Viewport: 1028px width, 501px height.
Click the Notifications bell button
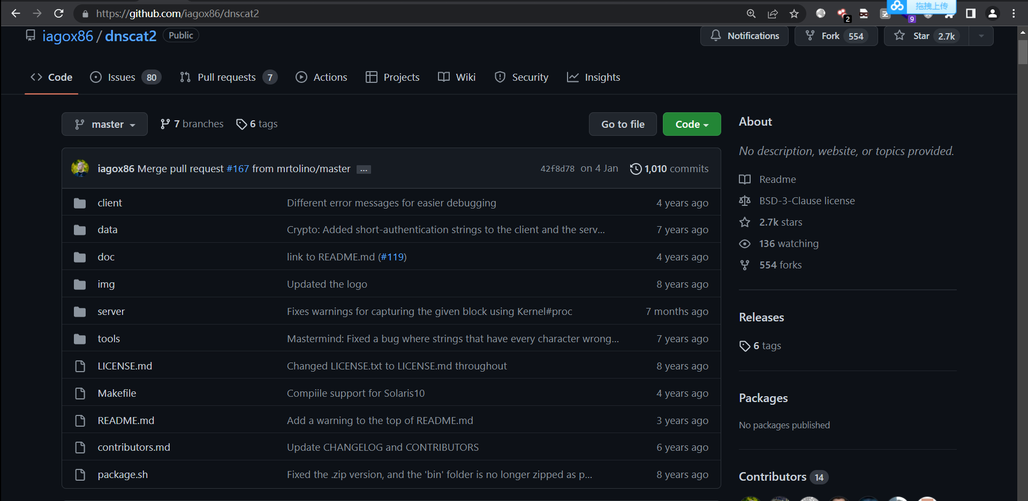[x=744, y=36]
